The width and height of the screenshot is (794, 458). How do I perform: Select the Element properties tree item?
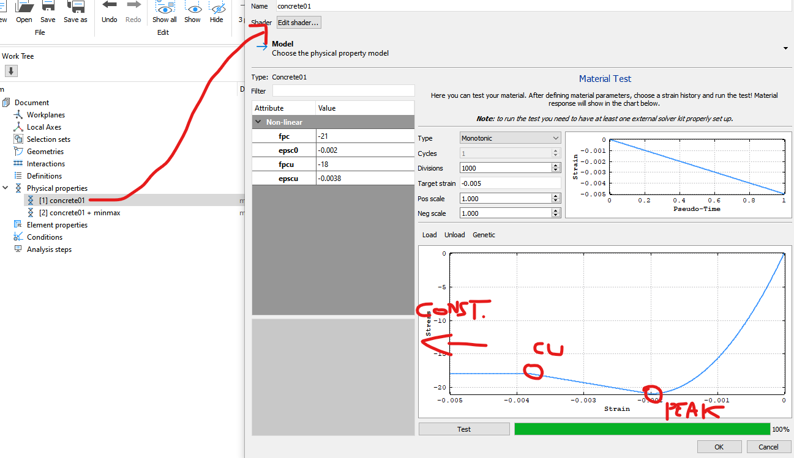click(57, 225)
